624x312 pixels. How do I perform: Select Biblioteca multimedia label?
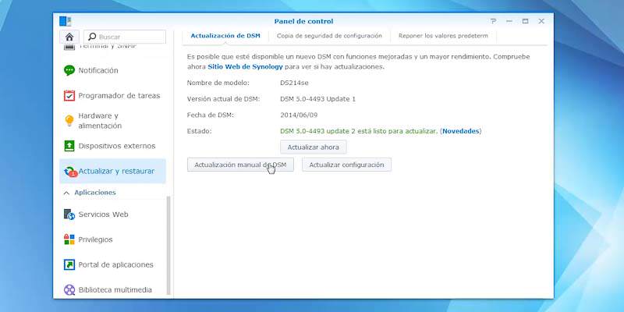pos(115,289)
